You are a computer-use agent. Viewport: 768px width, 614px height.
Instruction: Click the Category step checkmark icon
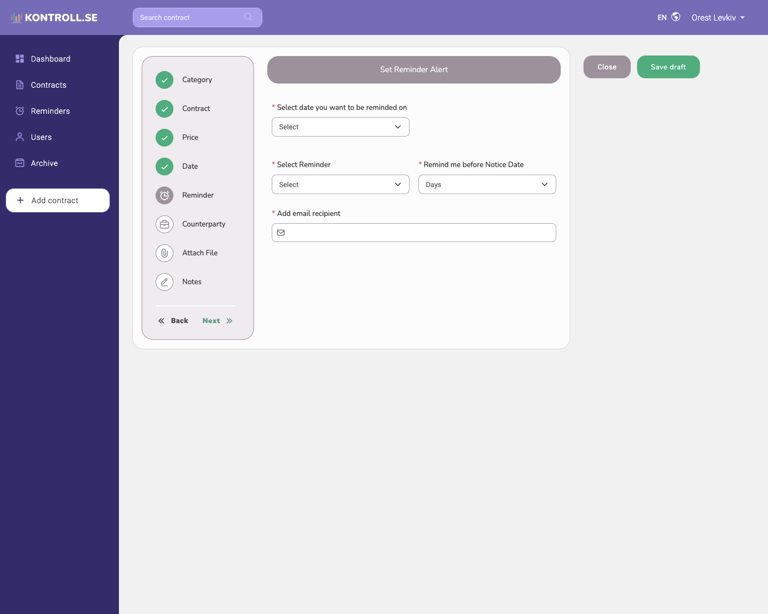tap(164, 80)
